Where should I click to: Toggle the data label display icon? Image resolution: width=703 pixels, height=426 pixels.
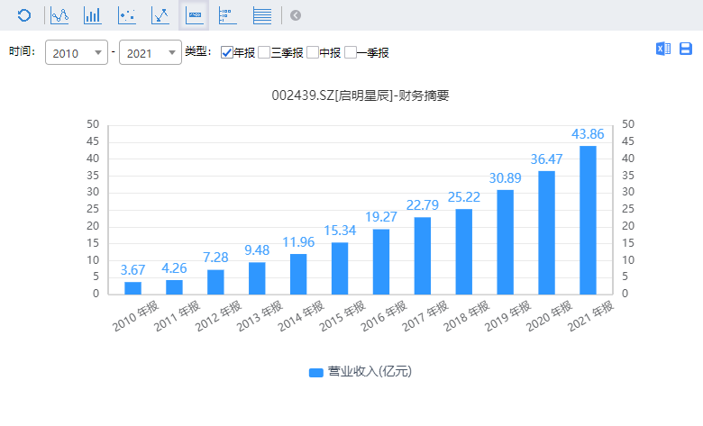pyautogui.click(x=195, y=15)
